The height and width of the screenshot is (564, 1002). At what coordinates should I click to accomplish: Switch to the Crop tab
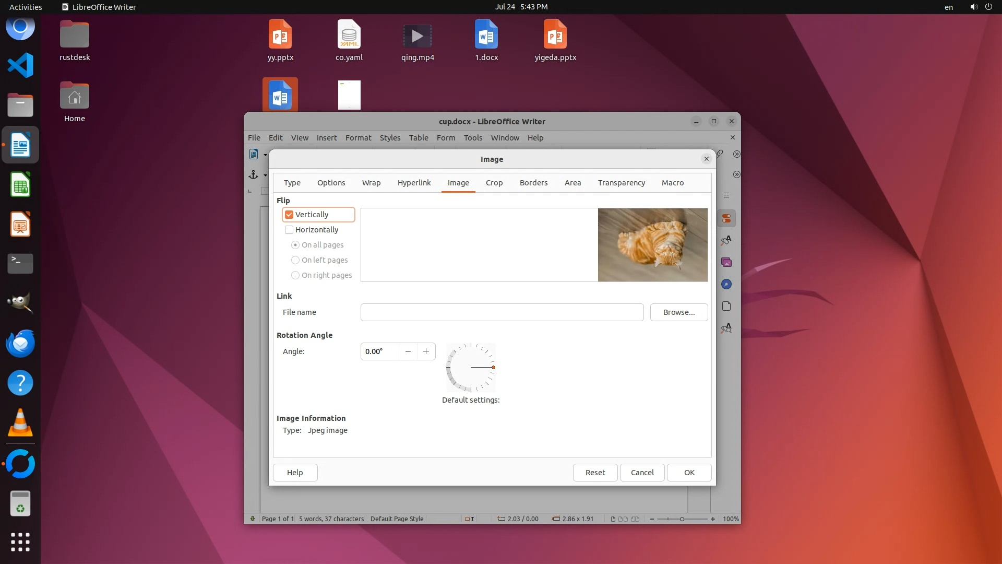click(x=494, y=183)
